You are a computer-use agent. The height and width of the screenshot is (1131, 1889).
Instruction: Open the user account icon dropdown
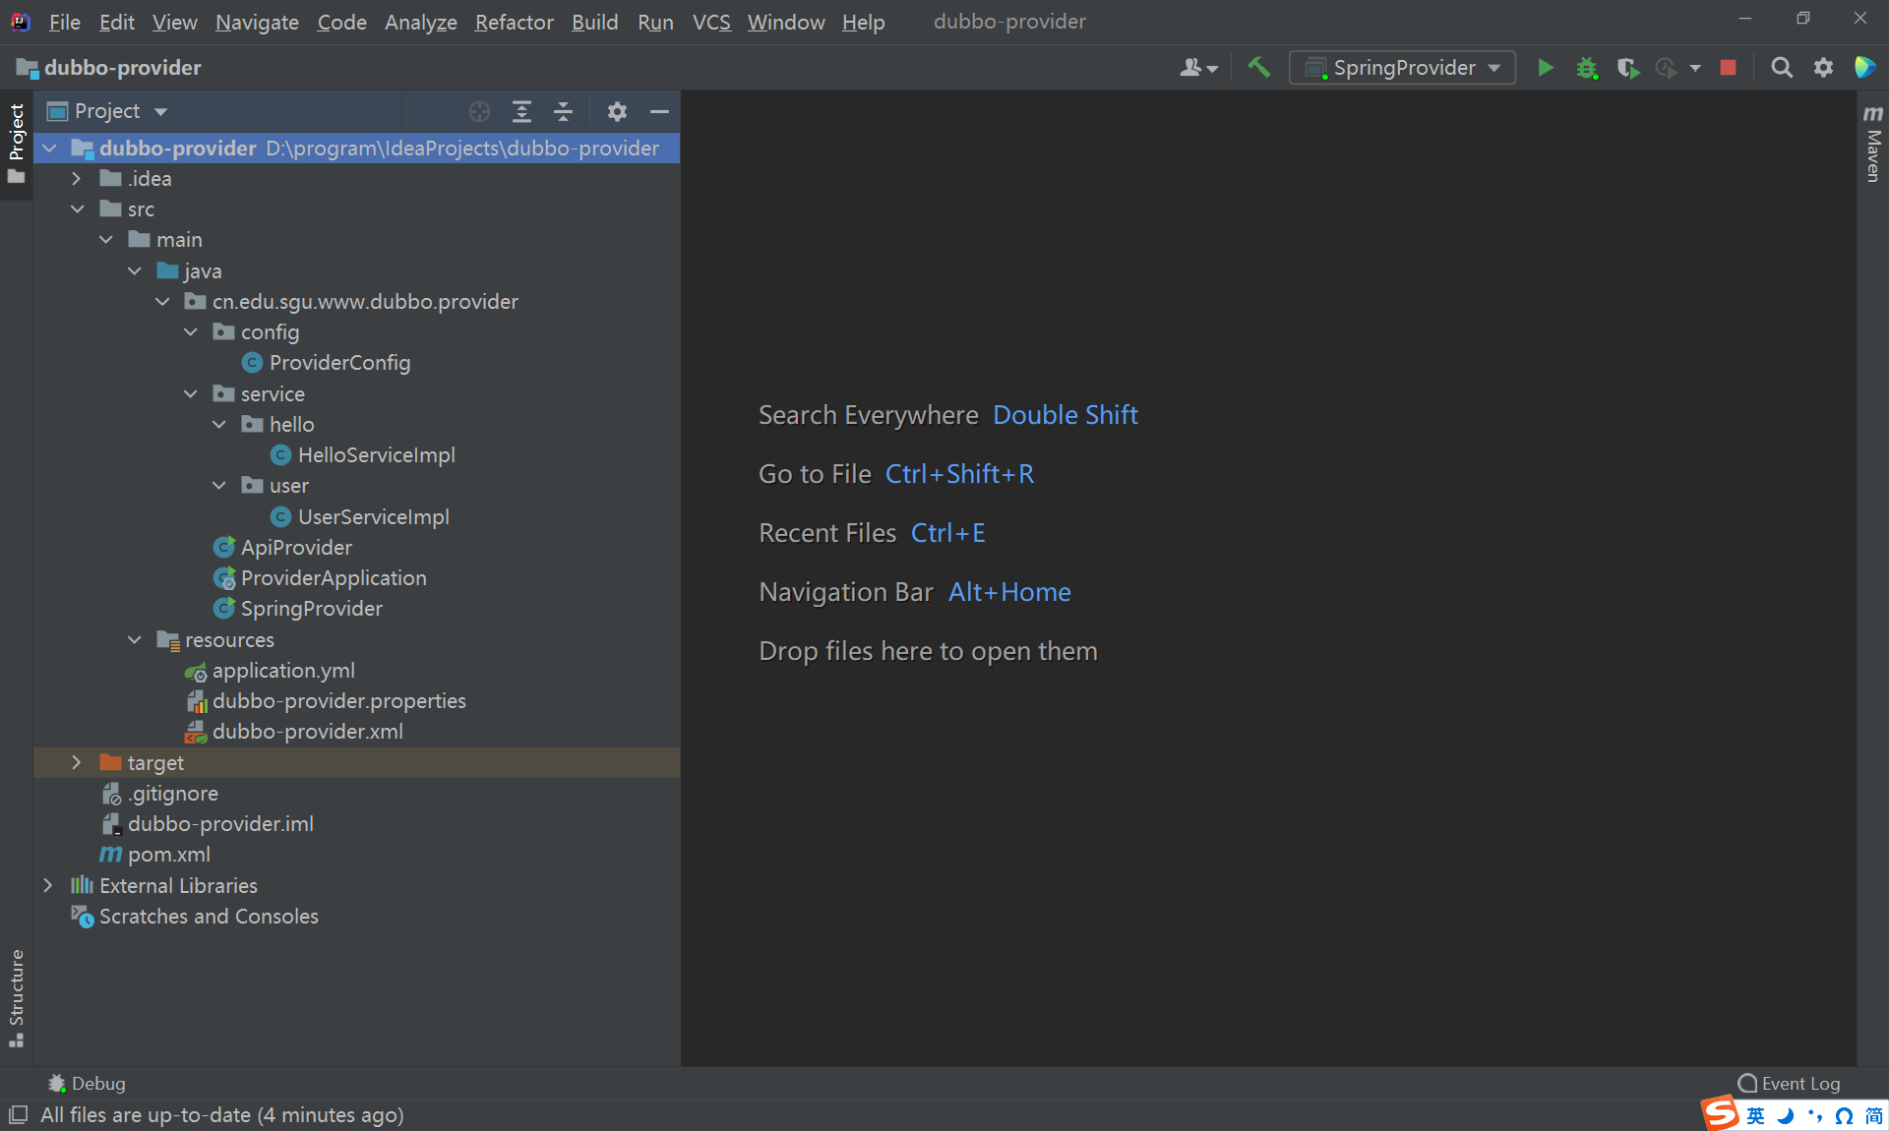(x=1198, y=68)
